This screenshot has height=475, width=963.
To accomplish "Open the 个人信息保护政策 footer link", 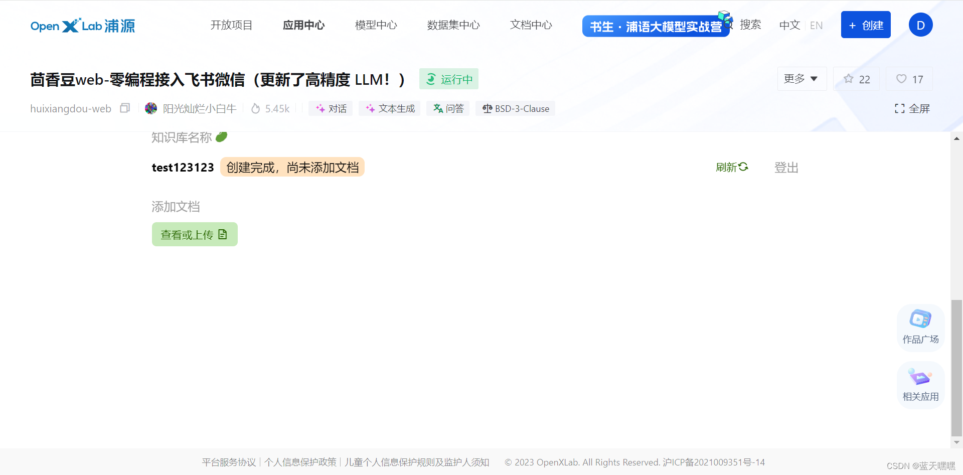I will coord(300,462).
